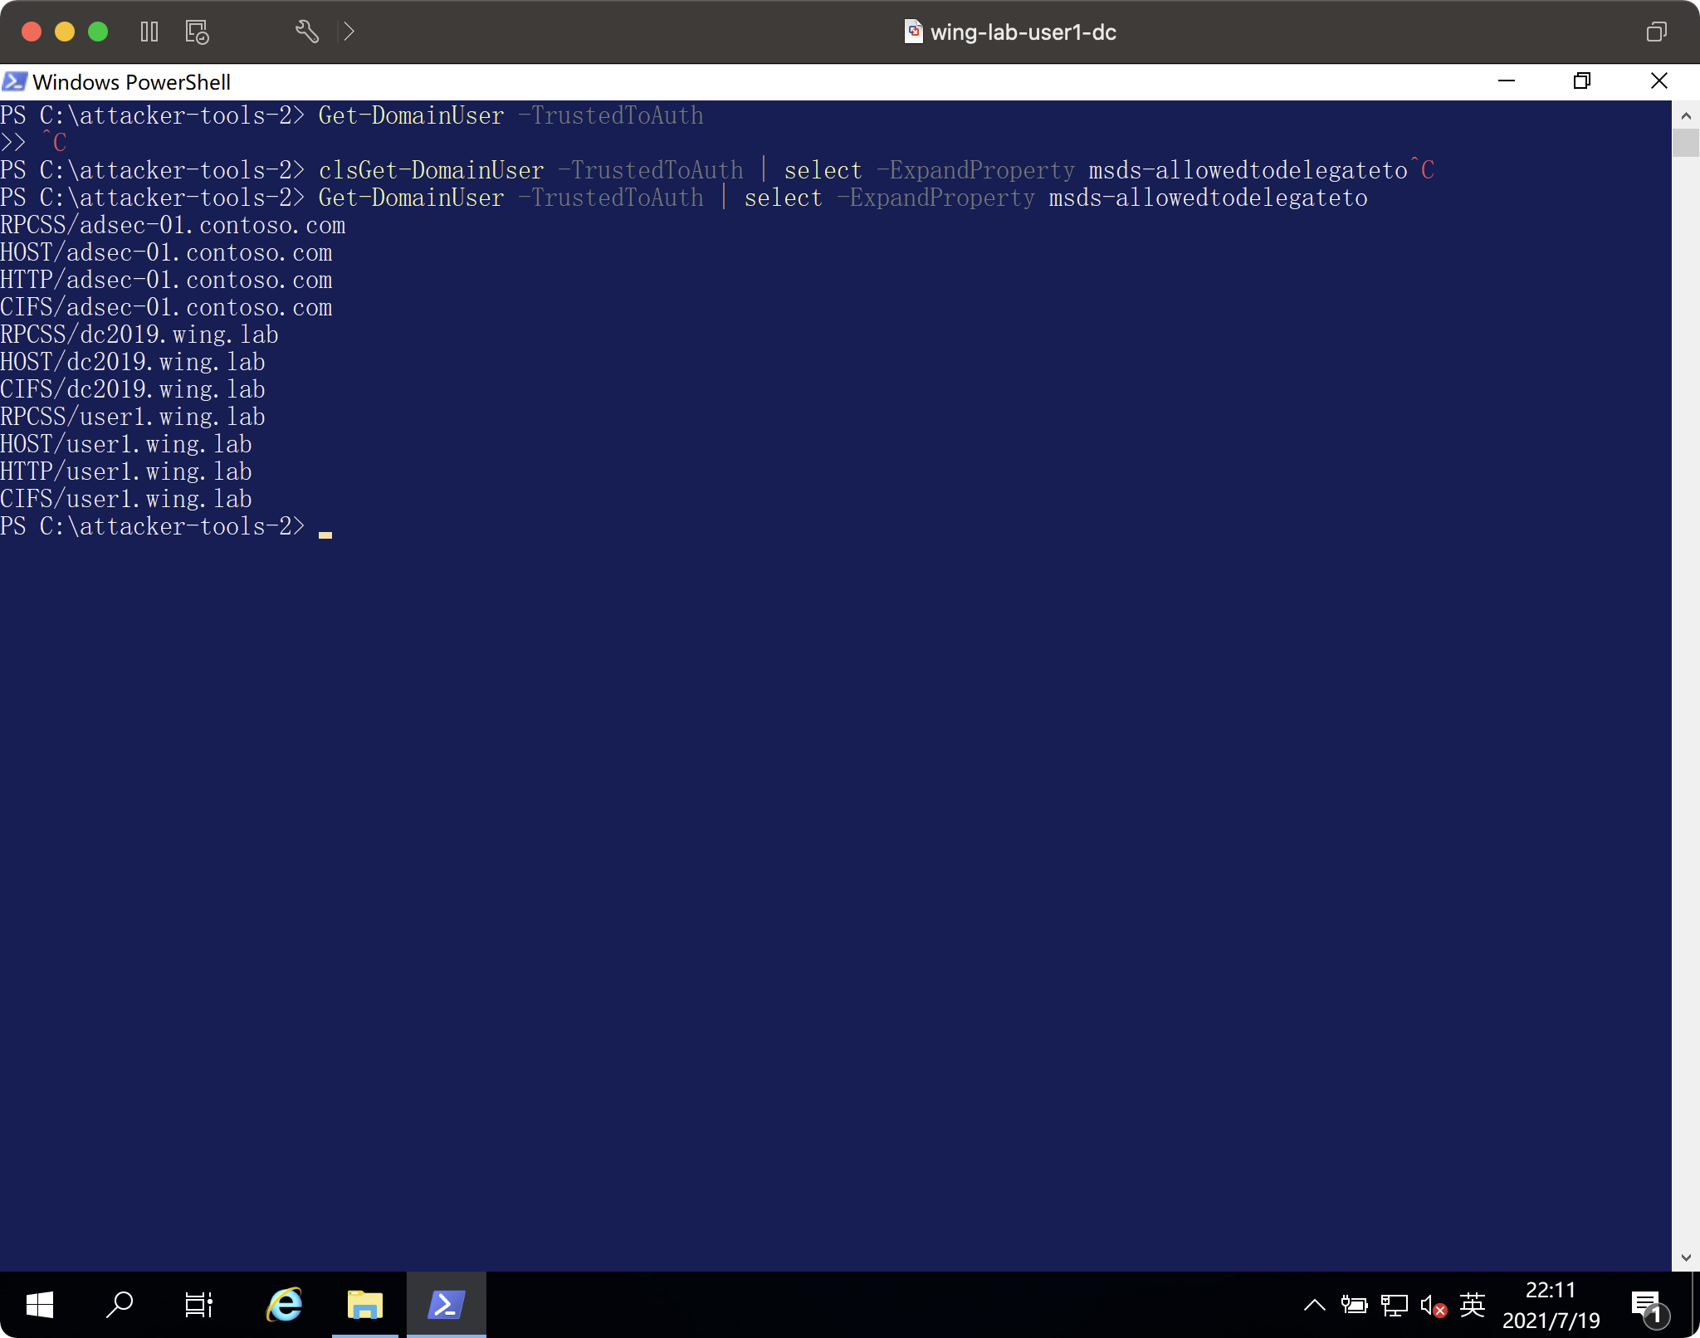Click the wing-lab-user1-dc window title
The image size is (1700, 1338).
(x=1023, y=32)
